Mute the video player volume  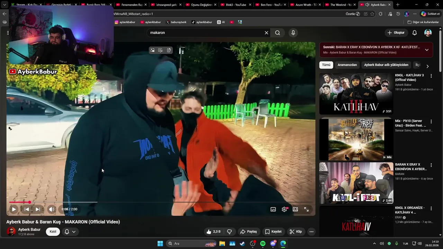coord(52,209)
